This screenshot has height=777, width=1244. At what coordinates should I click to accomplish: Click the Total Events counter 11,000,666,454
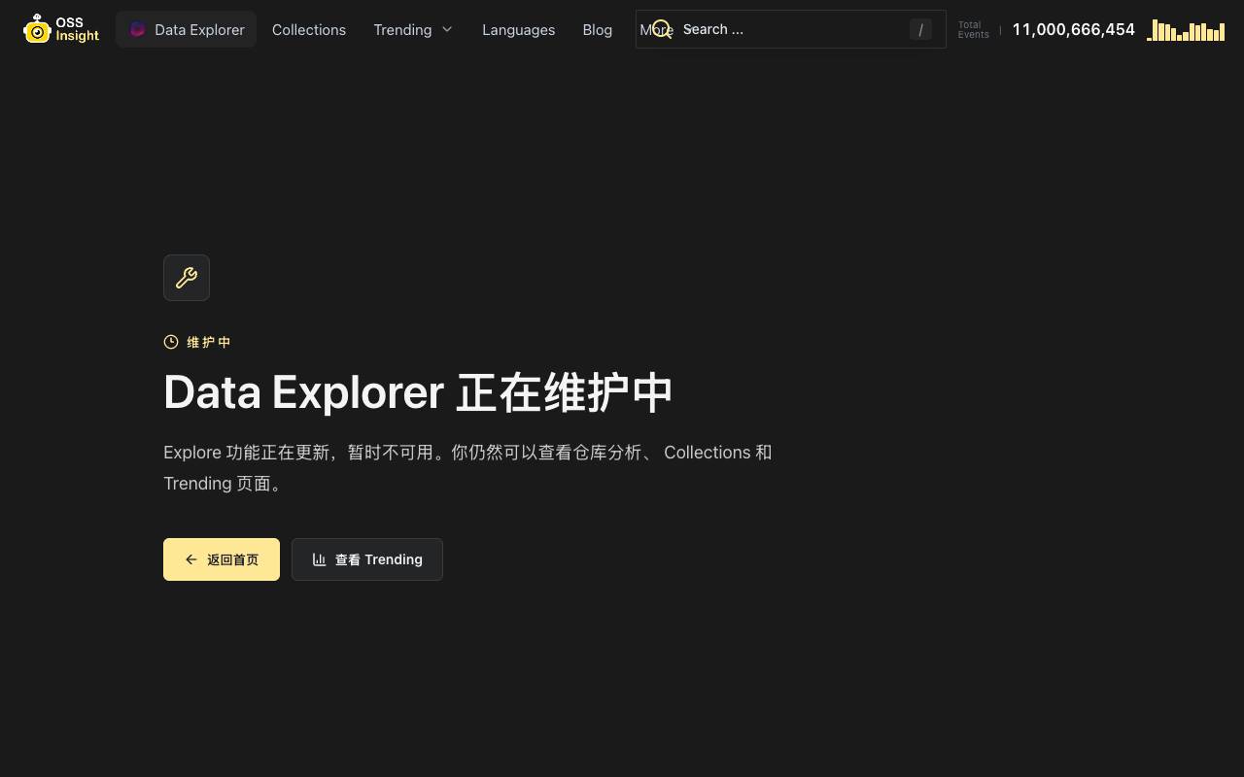tap(1074, 29)
